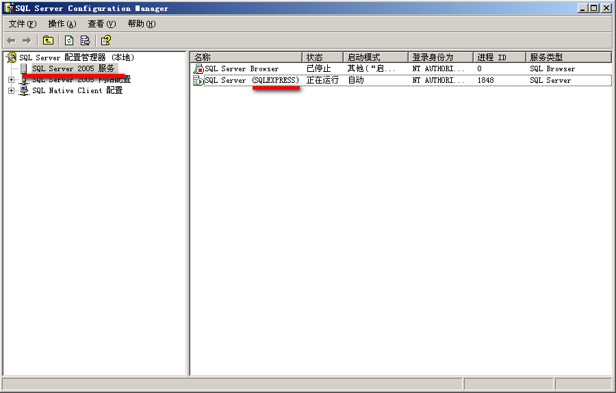Click the 正在运行 status cell
The height and width of the screenshot is (393, 616).
pyautogui.click(x=322, y=80)
